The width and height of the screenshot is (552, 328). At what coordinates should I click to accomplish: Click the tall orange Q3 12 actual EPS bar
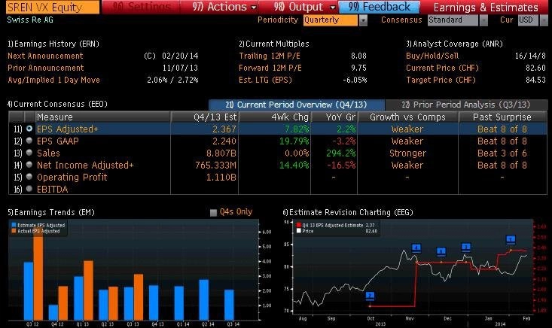pos(38,275)
